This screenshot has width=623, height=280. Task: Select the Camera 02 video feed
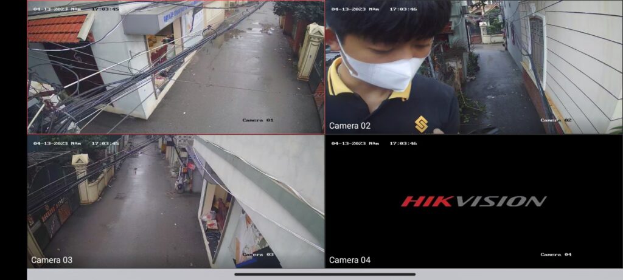coord(474,67)
